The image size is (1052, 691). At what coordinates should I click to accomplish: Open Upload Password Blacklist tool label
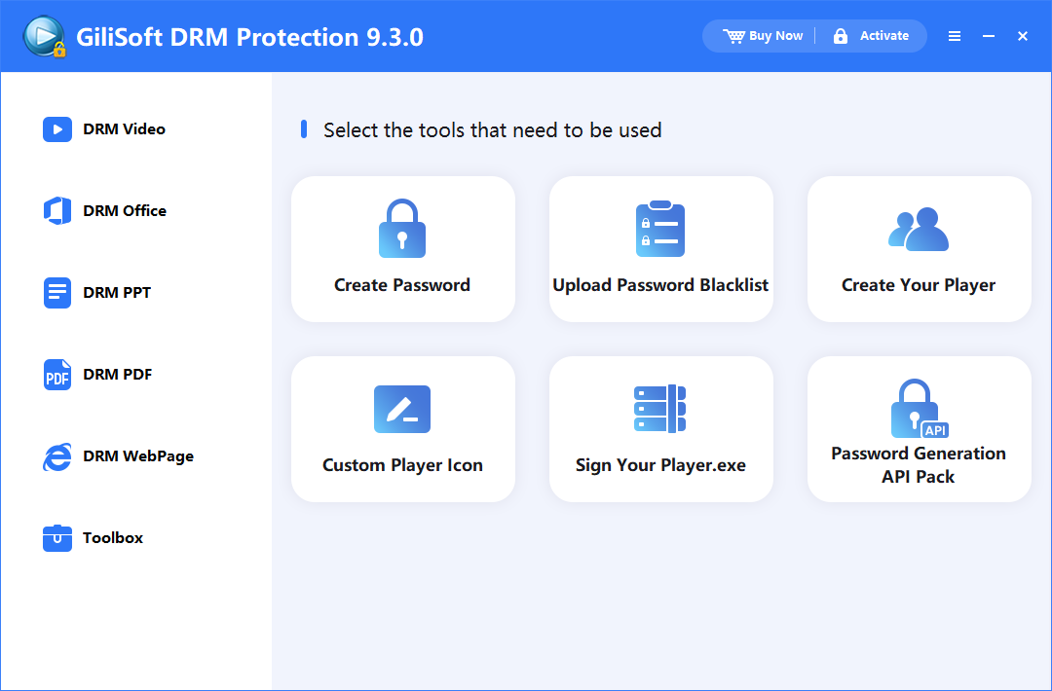pyautogui.click(x=660, y=285)
